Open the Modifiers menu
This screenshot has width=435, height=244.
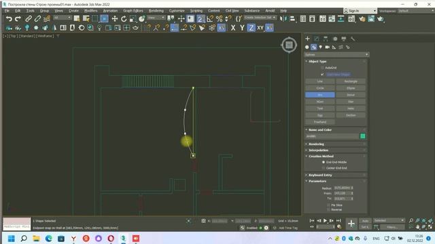90,11
